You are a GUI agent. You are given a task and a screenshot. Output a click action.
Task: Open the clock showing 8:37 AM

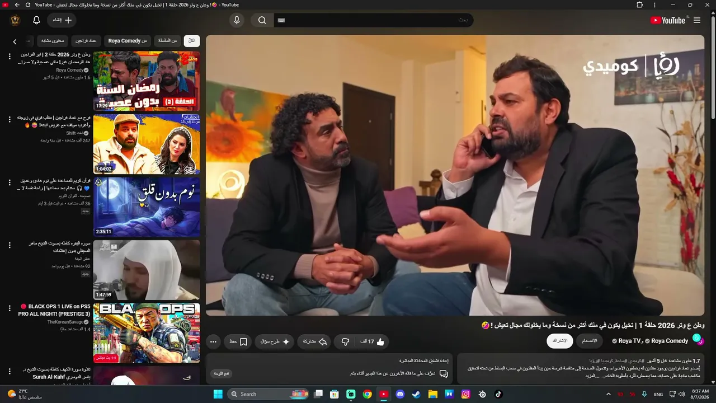[700, 394]
